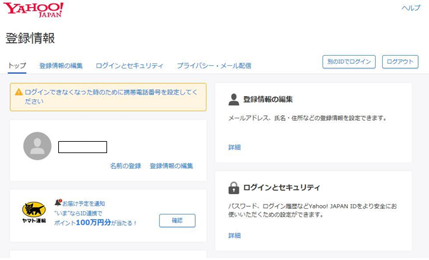Click the ログインとセキュリティ card heading
Viewport: 429px width, 260px height.
[281, 187]
